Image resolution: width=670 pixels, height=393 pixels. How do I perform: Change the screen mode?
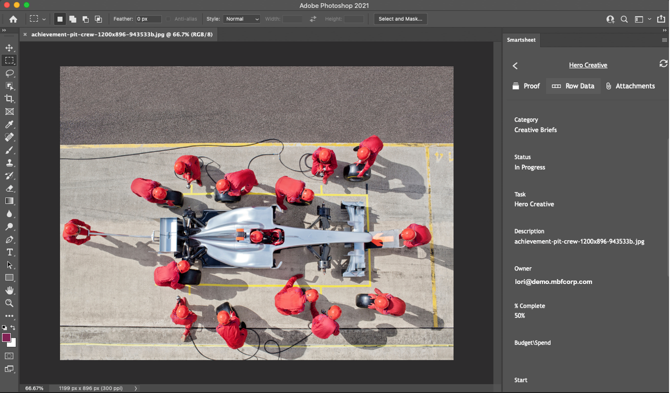coord(9,369)
